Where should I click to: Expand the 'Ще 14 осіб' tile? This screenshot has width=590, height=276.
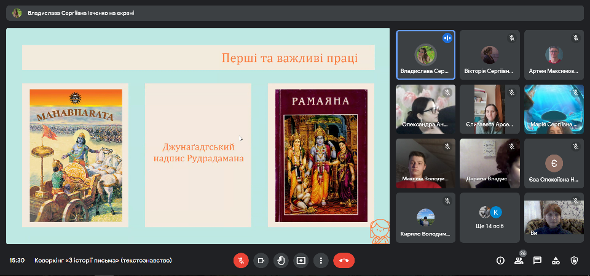point(490,217)
